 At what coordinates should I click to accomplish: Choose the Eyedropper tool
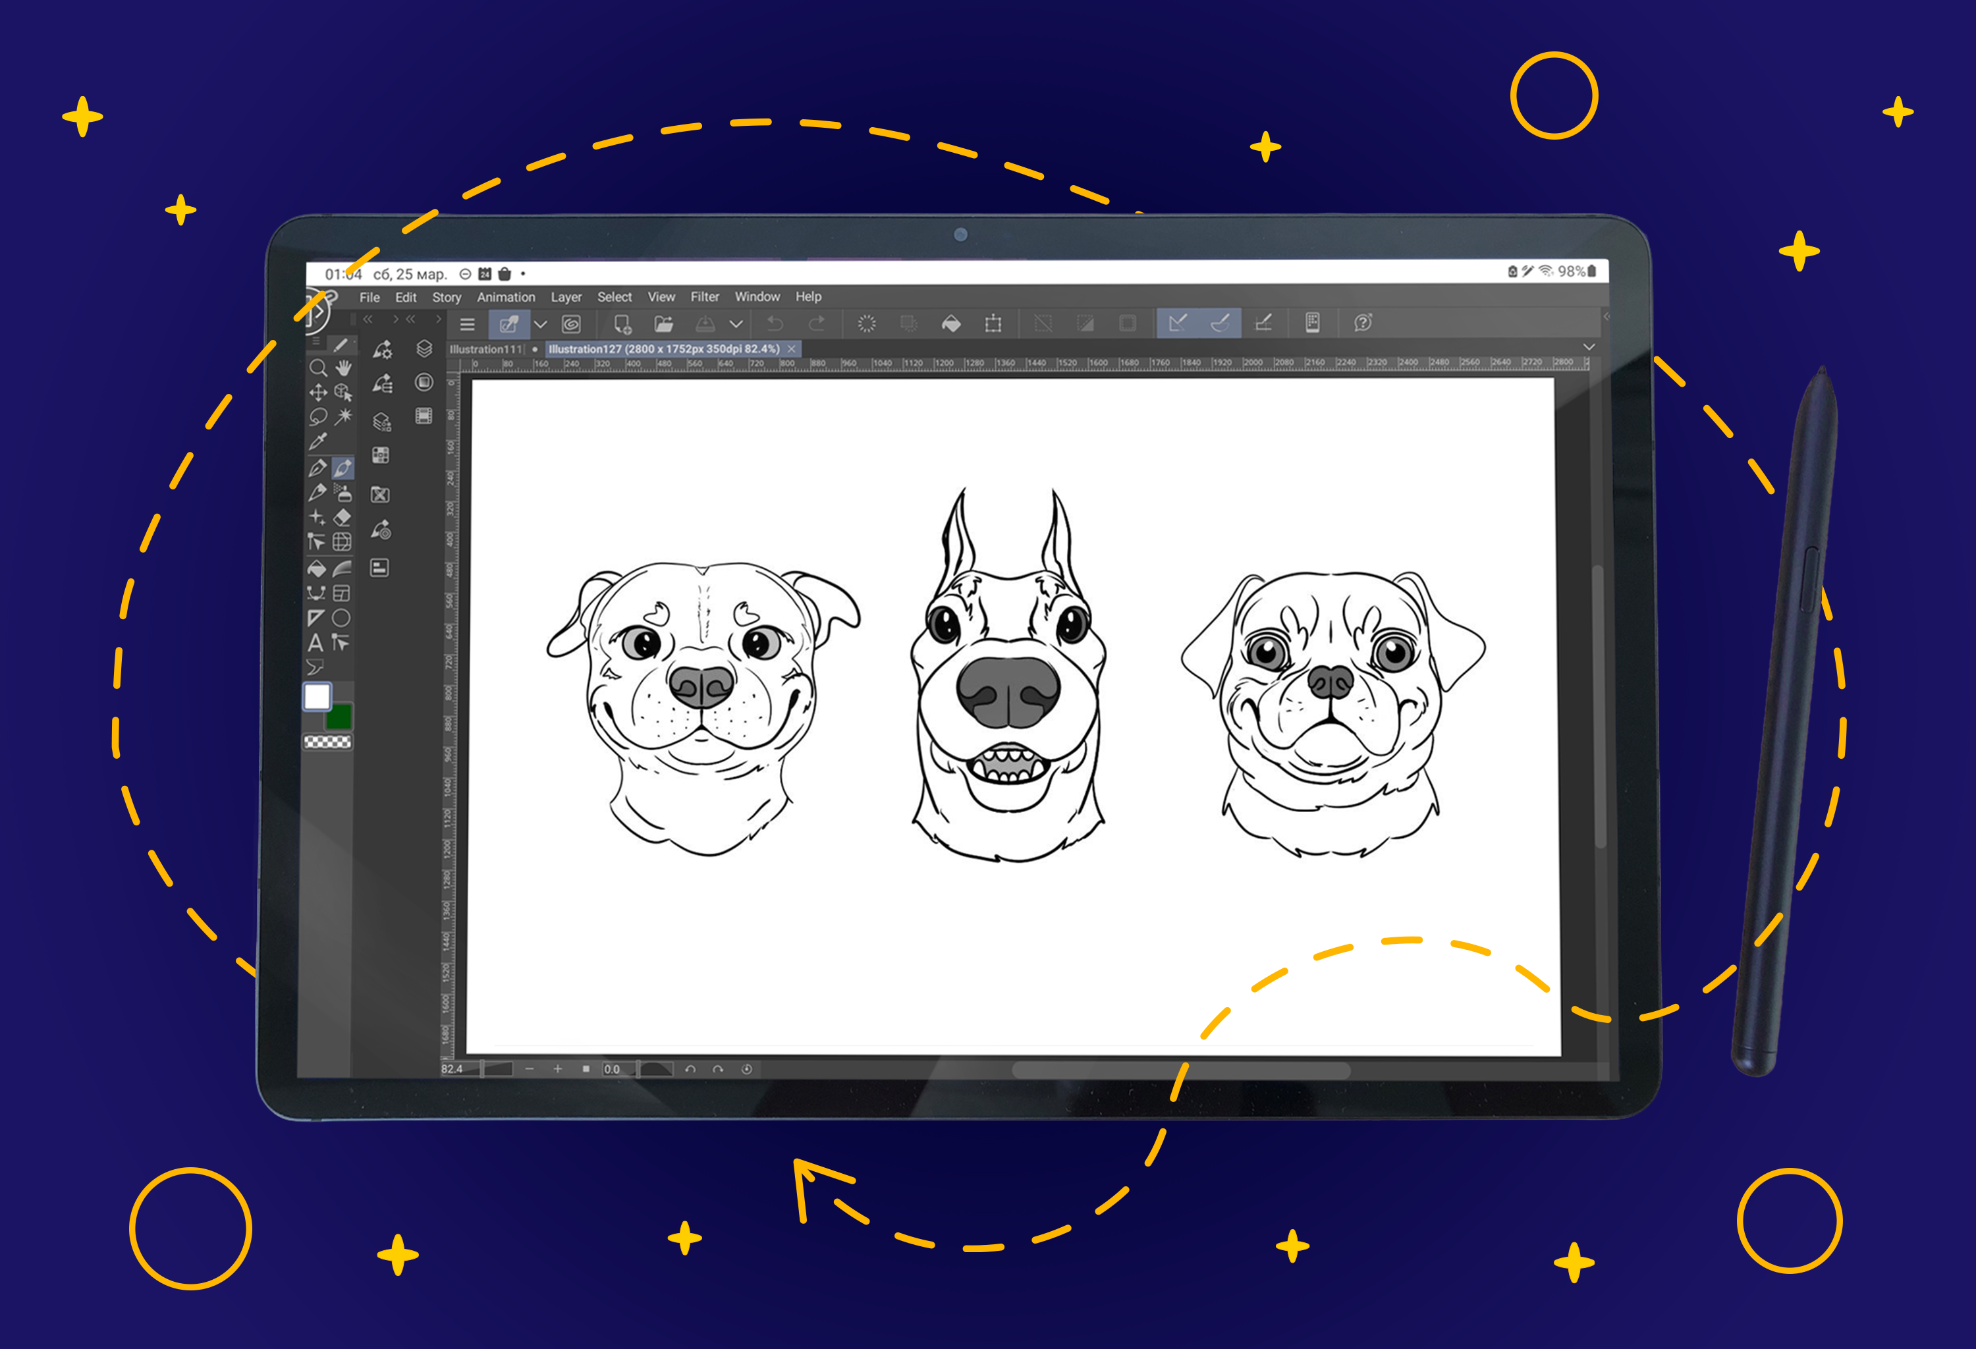(318, 441)
